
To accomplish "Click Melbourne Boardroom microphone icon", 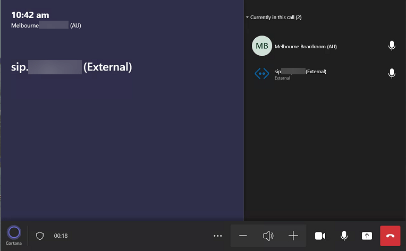I will click(x=392, y=46).
